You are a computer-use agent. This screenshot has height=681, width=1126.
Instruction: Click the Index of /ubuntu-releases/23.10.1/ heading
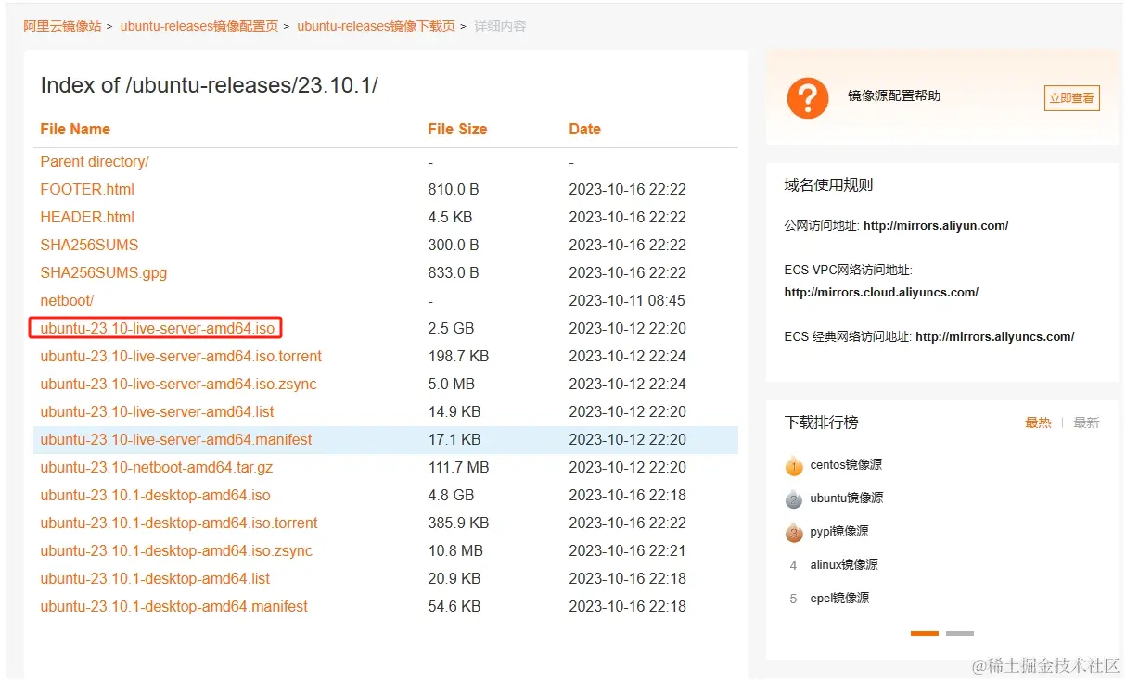(210, 85)
